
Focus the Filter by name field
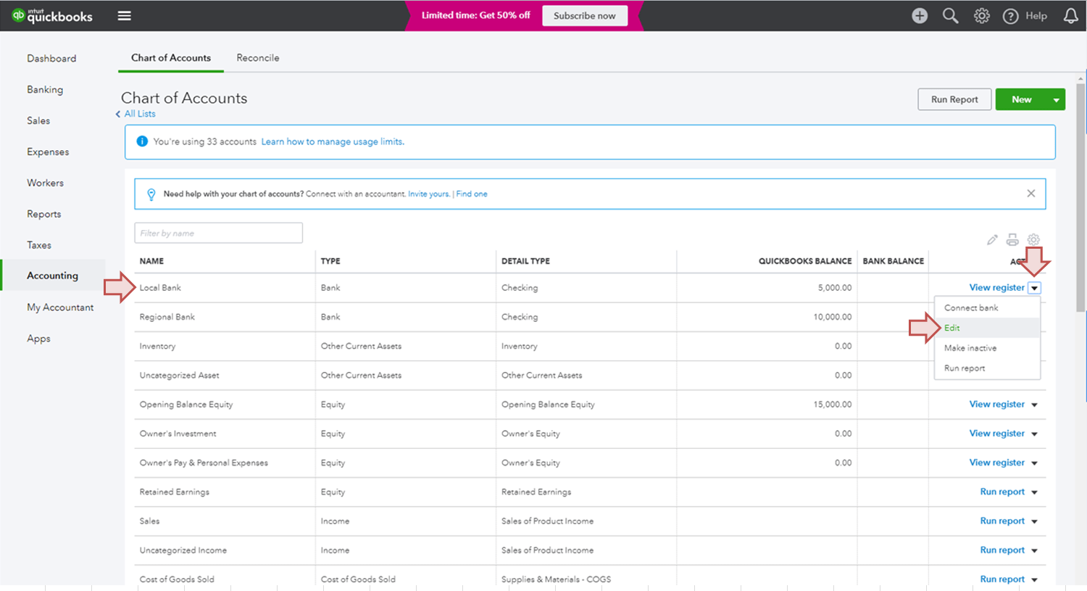[x=218, y=233]
